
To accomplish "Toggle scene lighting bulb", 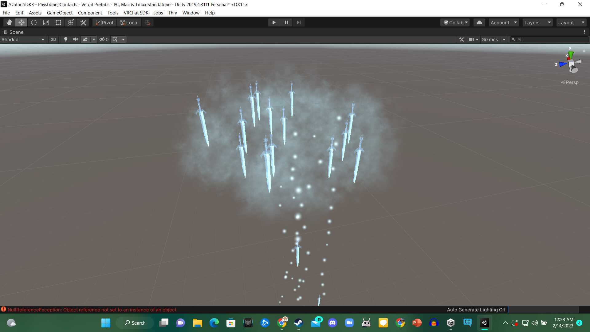I will [x=65, y=39].
